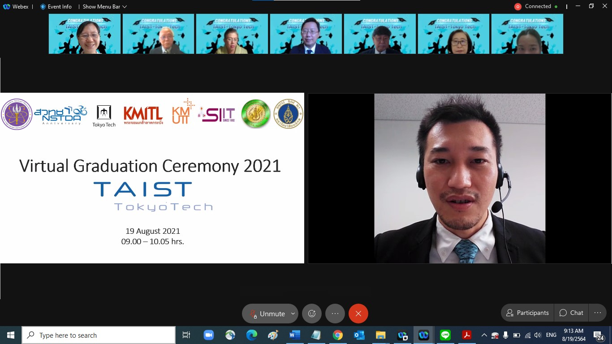
Task: Expand audio options arrow beside Unmute
Action: point(293,314)
